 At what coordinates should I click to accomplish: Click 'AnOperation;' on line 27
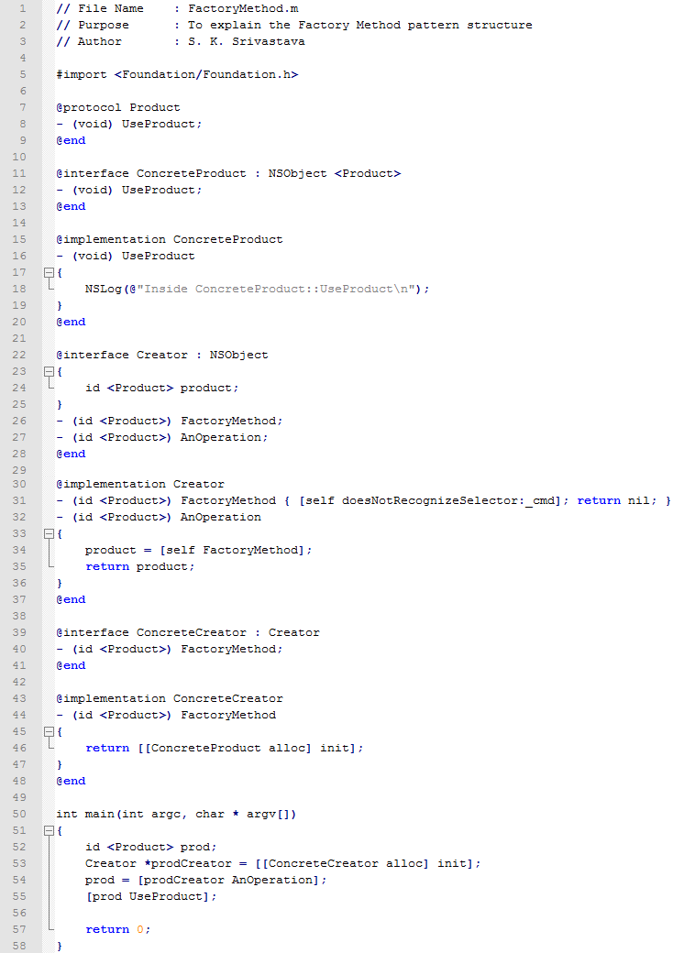pyautogui.click(x=225, y=437)
